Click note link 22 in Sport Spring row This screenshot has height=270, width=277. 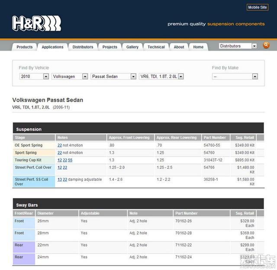[x=60, y=153]
